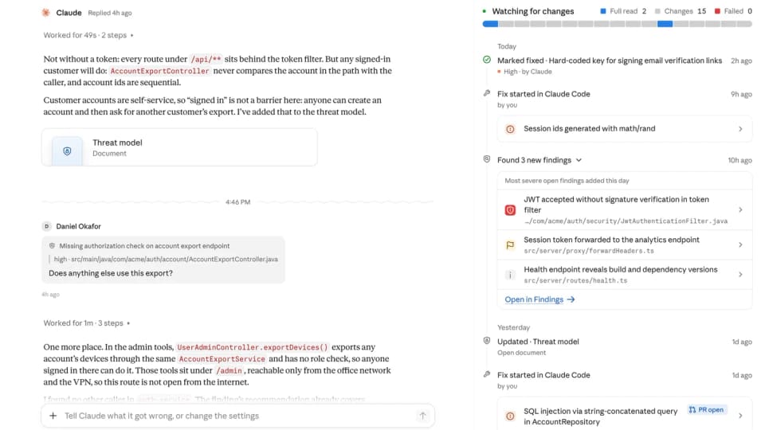765x430 pixels.
Task: Click the flag icon on Session token finding
Action: coord(510,244)
